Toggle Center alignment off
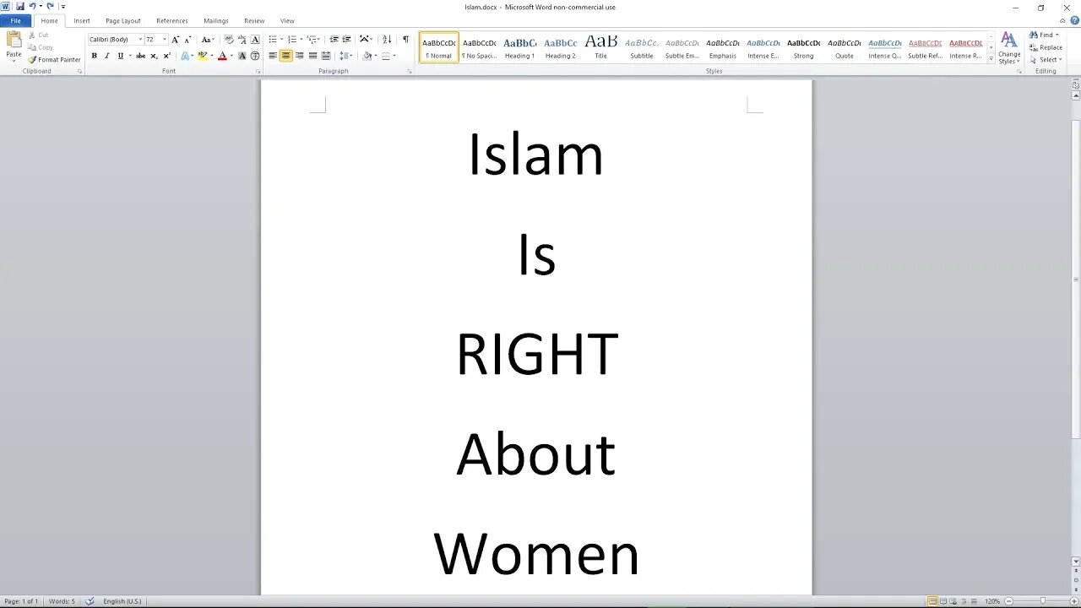This screenshot has height=608, width=1081. tap(286, 56)
